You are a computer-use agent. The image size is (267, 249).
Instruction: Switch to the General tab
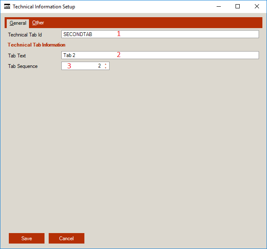18,23
